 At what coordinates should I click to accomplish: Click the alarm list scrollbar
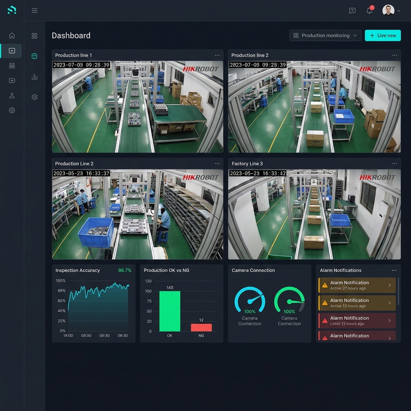click(x=399, y=291)
